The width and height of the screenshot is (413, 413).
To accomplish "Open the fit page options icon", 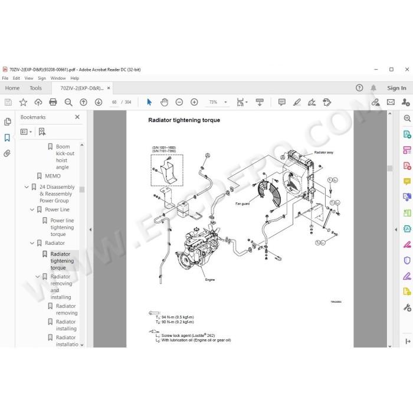I will coord(241,102).
